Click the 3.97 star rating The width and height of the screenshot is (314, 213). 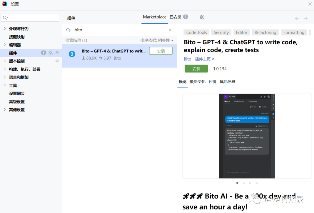tap(105, 58)
